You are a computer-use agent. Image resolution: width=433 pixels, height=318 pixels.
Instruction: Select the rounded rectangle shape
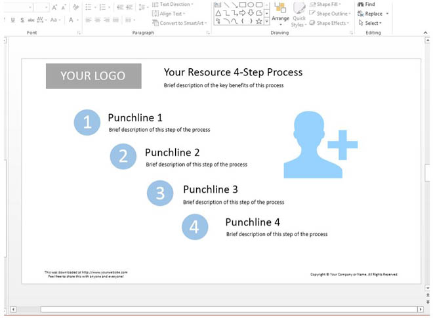pyautogui.click(x=259, y=5)
